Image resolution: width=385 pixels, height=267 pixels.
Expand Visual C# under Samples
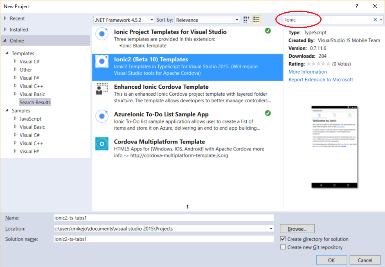(15, 135)
